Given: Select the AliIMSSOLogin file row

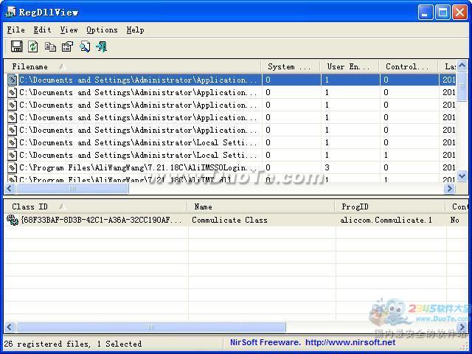Looking at the screenshot, I should click(x=230, y=167).
